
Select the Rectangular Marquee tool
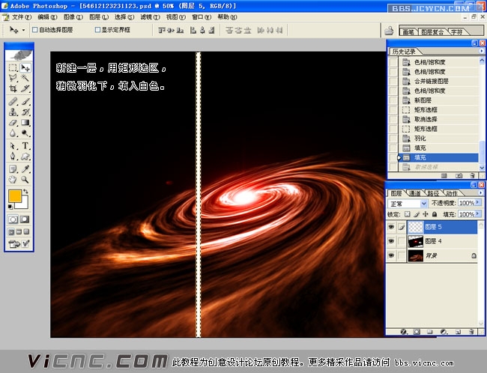click(x=13, y=67)
